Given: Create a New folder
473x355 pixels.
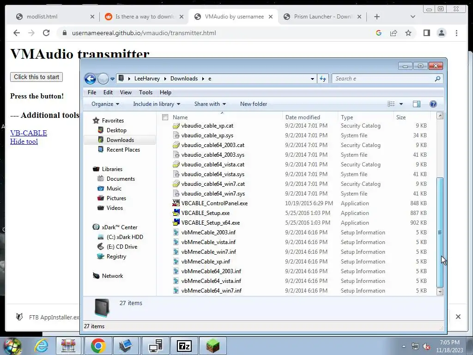Looking at the screenshot, I should (254, 104).
